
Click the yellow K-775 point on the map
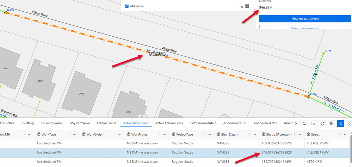[323, 53]
